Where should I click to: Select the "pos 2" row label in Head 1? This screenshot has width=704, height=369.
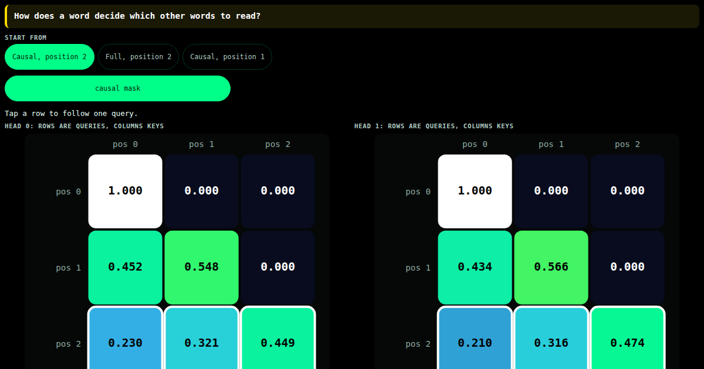coord(418,344)
